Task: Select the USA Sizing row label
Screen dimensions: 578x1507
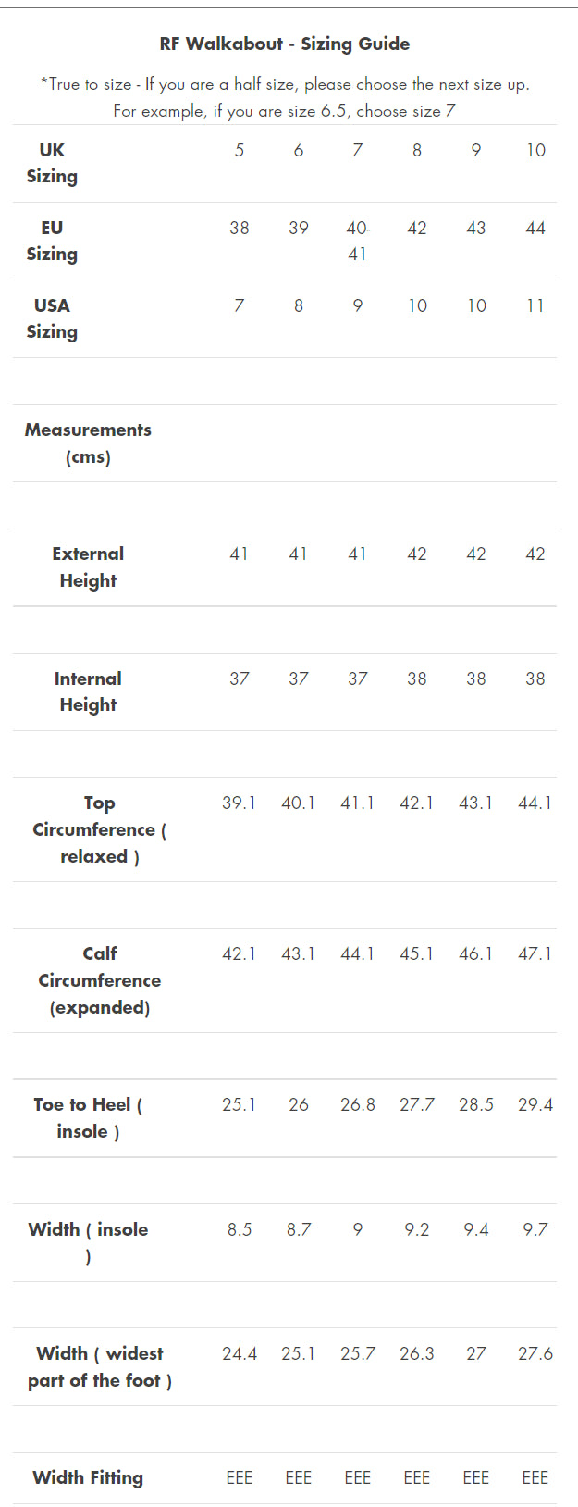Action: click(52, 318)
